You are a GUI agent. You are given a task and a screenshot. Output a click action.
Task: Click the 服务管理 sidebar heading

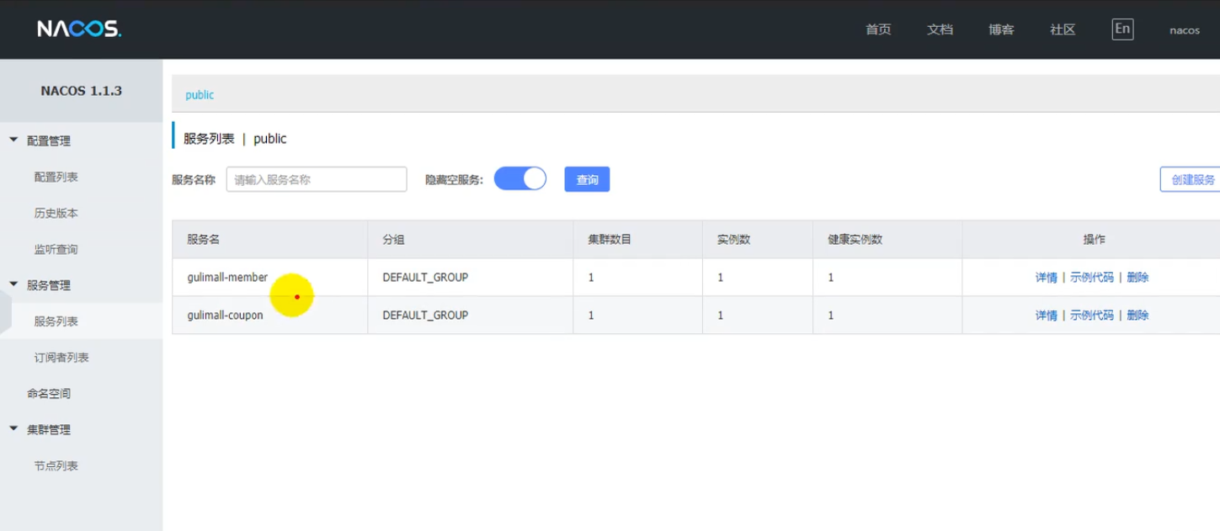49,286
